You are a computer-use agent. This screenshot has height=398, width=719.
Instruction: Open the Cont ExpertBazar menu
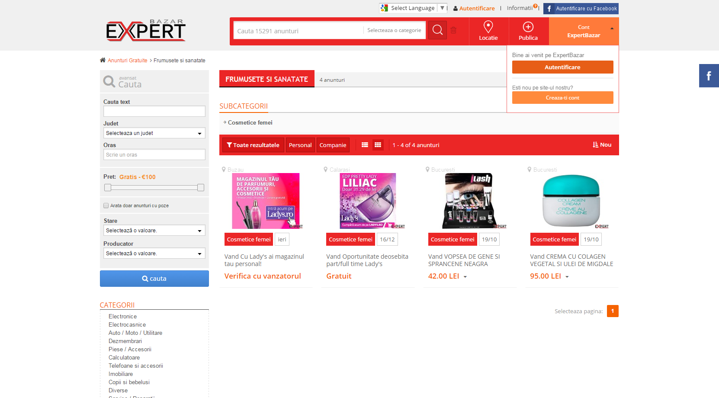tap(584, 31)
